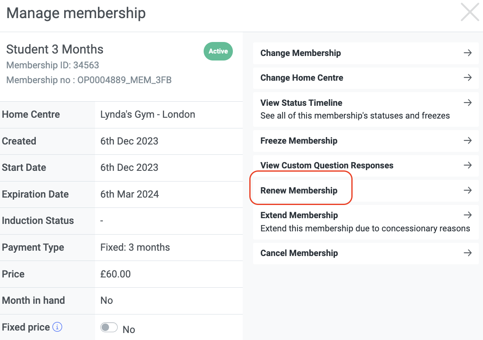Click the arrow next to Freeze Membership
The image size is (483, 340).
coord(468,140)
